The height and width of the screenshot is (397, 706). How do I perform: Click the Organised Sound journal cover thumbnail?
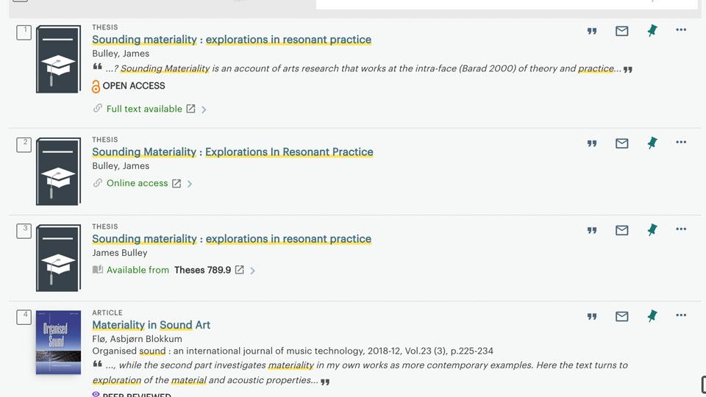tap(58, 343)
